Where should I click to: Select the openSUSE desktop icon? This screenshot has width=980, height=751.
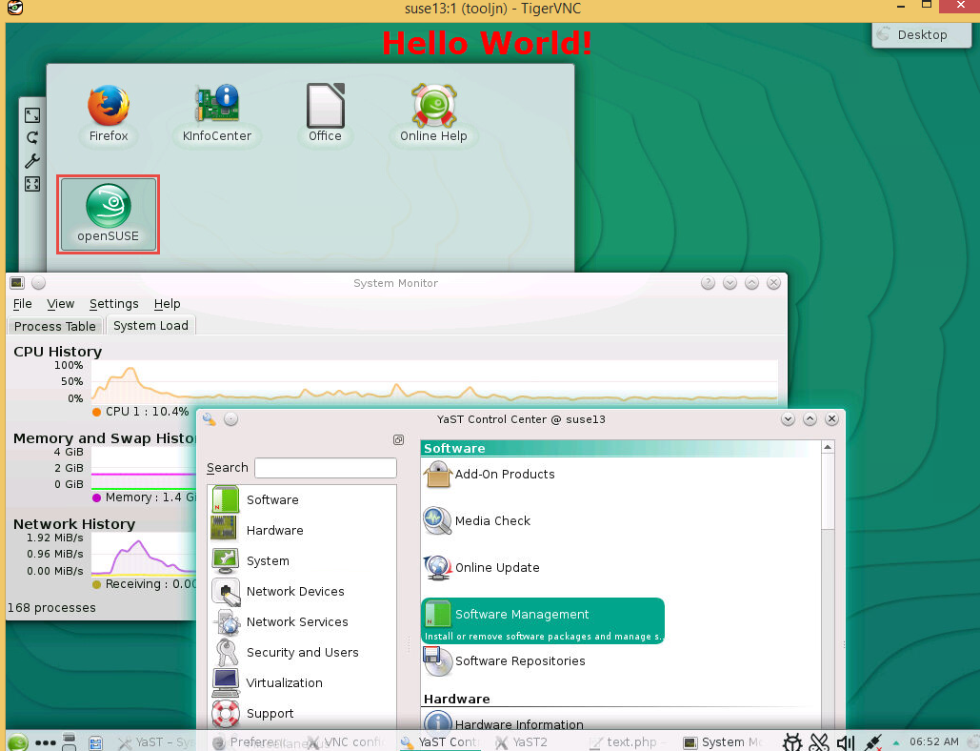click(x=109, y=214)
